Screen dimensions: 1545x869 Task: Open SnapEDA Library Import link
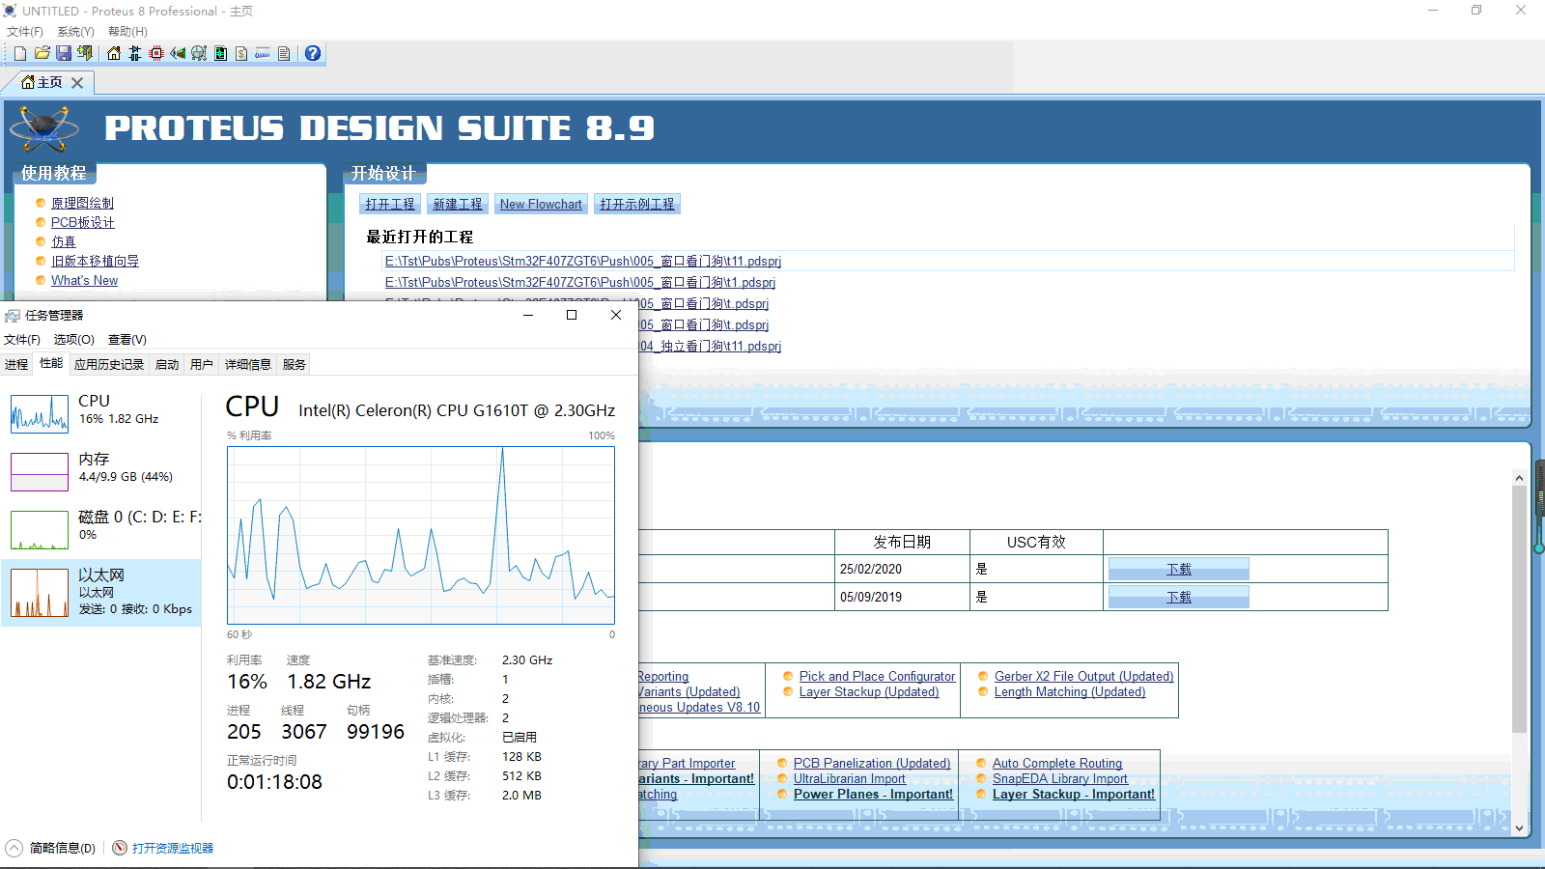coord(1060,779)
